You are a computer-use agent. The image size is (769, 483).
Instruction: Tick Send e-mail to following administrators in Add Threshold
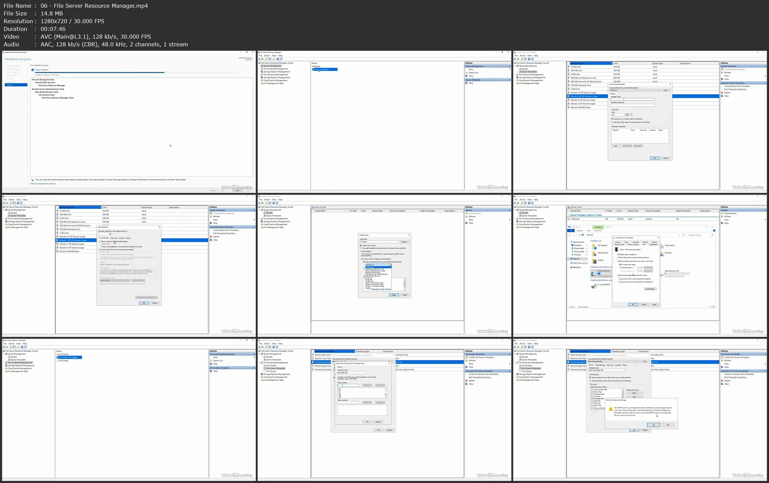tap(100, 241)
